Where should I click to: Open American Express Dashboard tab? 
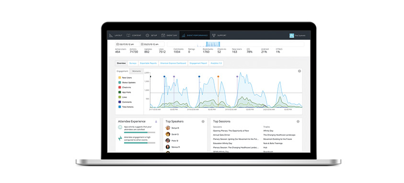coord(173,63)
